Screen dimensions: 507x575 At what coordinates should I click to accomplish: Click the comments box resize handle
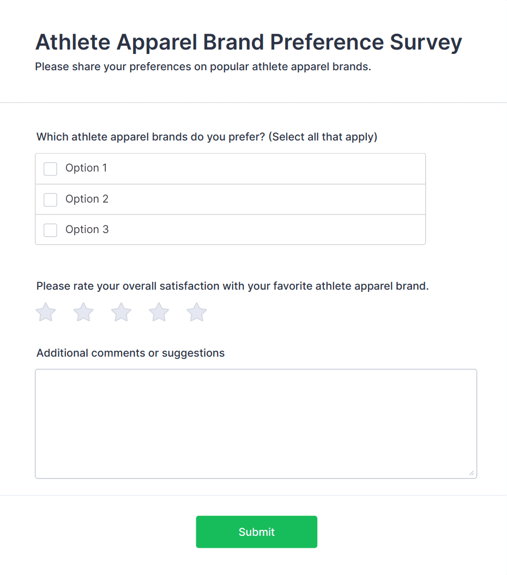click(x=472, y=473)
